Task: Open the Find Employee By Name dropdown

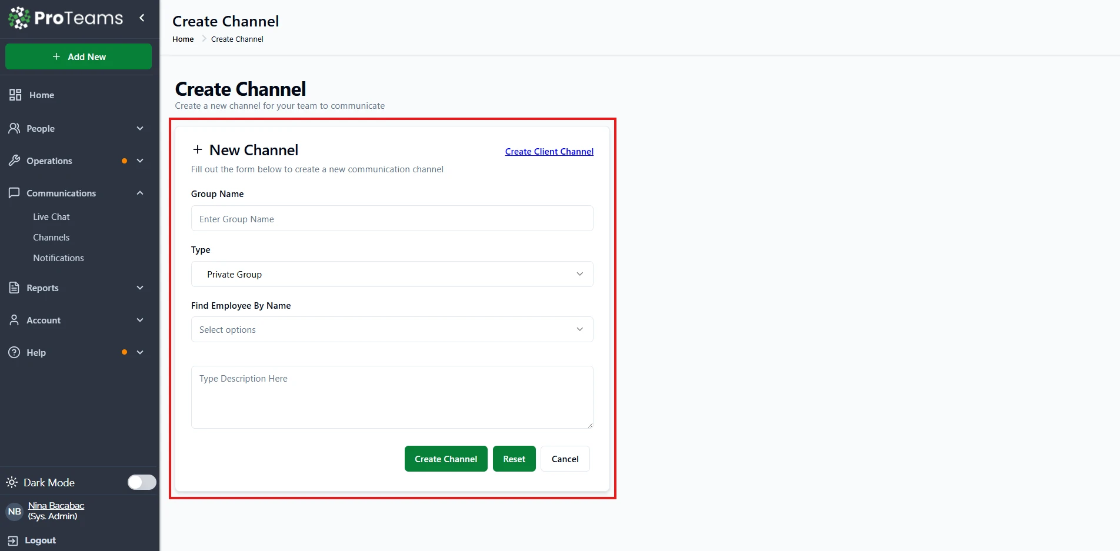Action: [x=392, y=329]
